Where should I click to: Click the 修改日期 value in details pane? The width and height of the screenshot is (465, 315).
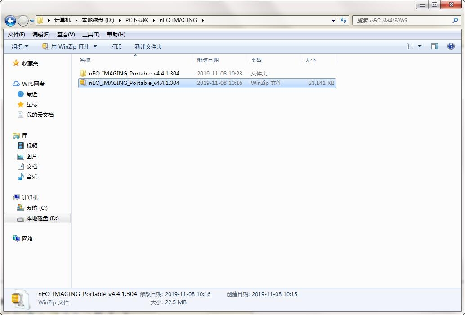click(188, 294)
